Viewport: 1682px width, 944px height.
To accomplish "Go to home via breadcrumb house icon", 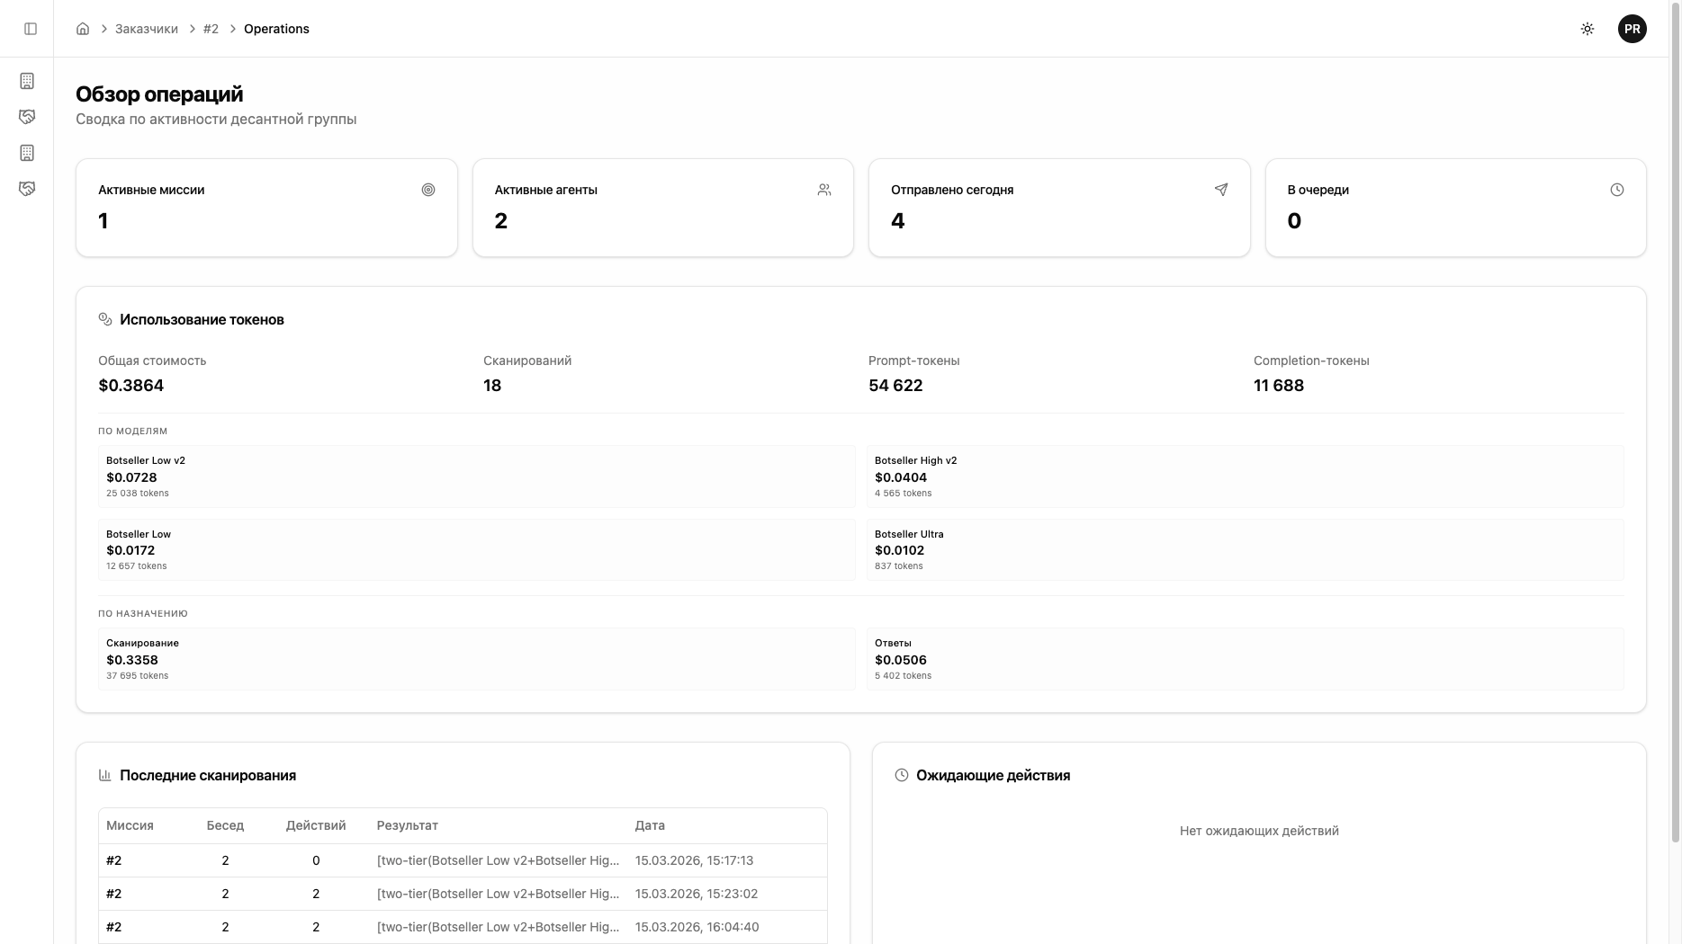I will [83, 29].
